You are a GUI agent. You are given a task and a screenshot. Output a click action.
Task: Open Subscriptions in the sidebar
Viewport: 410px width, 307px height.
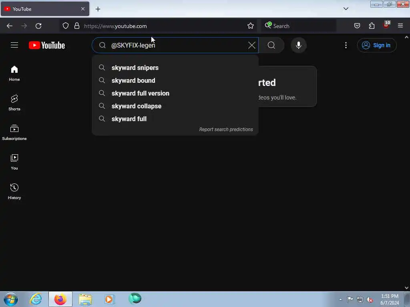(14, 132)
